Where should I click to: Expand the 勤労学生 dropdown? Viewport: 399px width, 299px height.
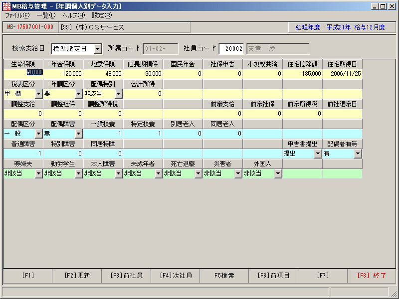(79, 173)
